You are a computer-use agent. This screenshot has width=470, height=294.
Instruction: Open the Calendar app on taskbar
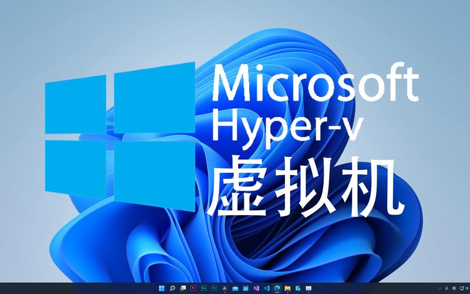246,288
